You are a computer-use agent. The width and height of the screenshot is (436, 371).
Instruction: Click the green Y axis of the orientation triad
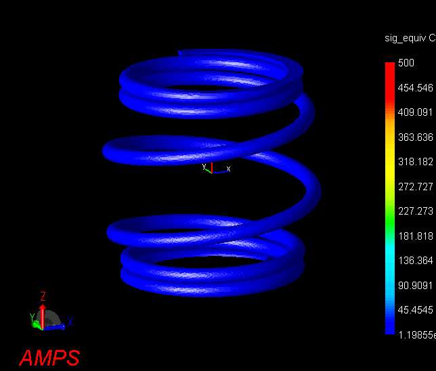[35, 322]
